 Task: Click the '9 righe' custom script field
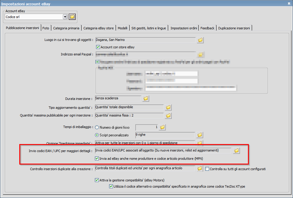click(165, 135)
